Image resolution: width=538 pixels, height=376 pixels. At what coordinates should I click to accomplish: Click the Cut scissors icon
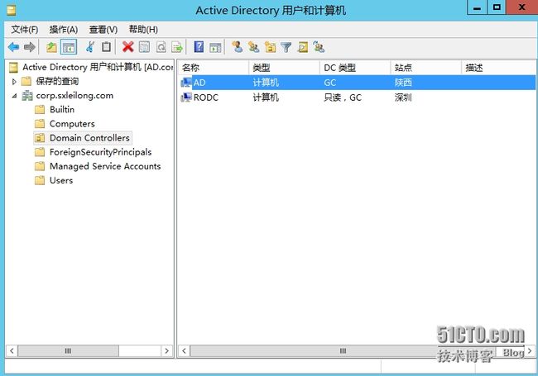(x=90, y=47)
